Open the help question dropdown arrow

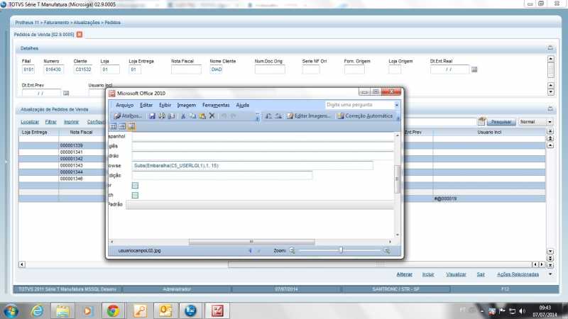(397, 105)
